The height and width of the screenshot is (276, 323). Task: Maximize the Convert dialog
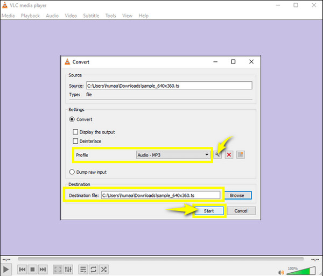click(233, 62)
